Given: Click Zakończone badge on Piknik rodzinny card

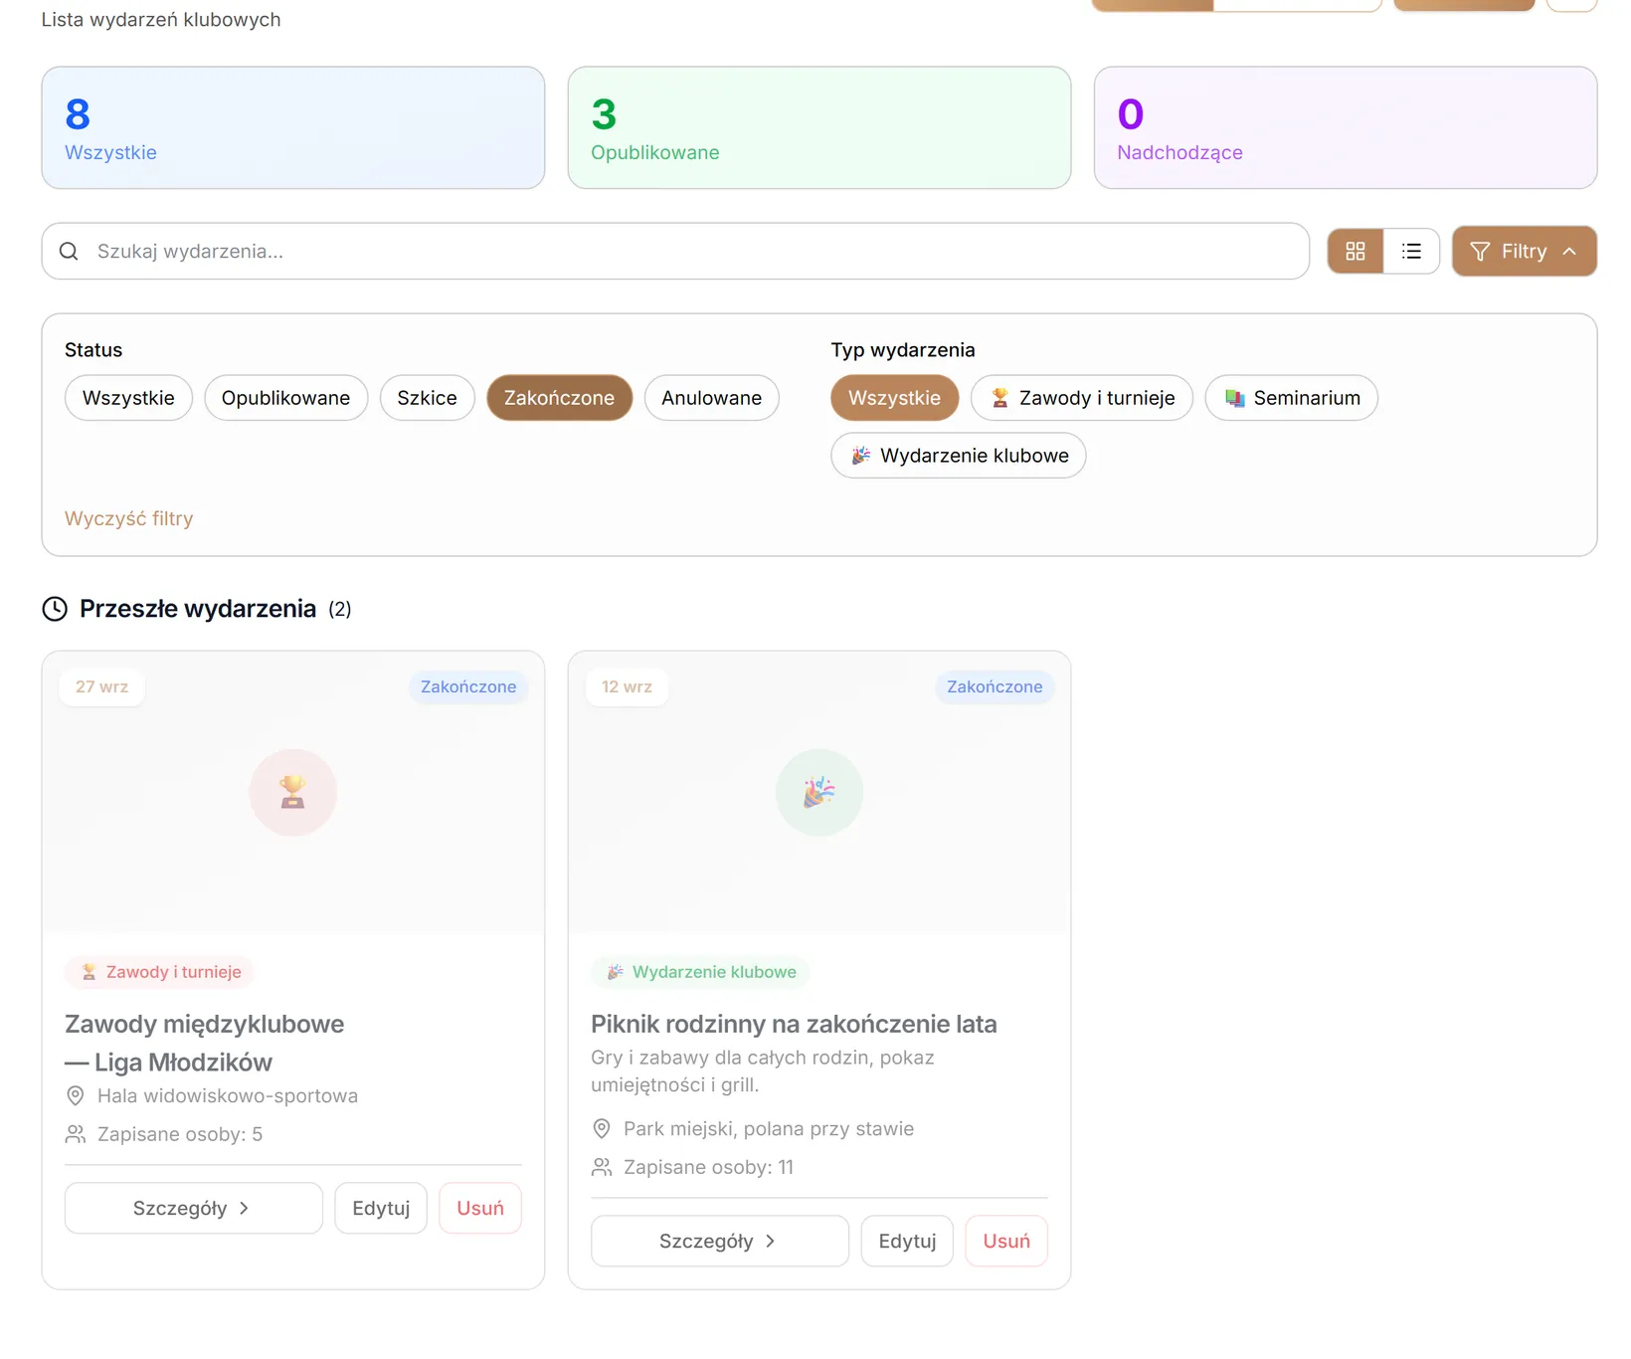Looking at the screenshot, I should coord(995,686).
